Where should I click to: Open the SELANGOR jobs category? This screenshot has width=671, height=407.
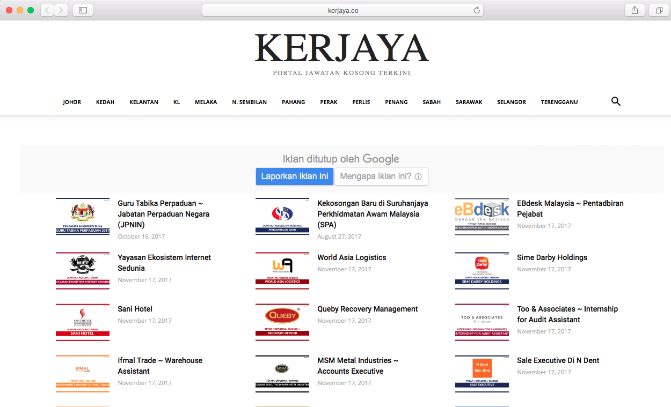point(511,102)
